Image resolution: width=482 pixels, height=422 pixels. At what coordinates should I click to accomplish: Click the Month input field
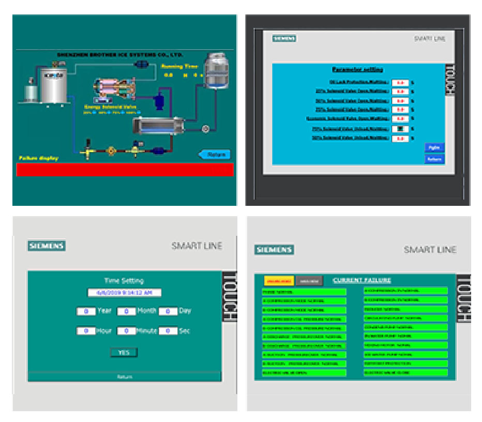click(126, 311)
